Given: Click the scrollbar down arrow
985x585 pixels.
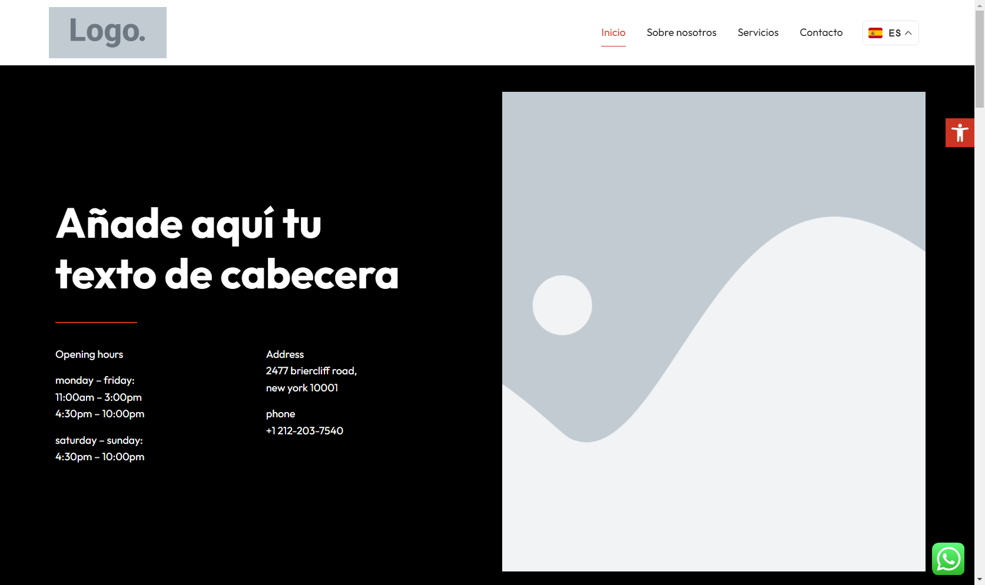Looking at the screenshot, I should [980, 580].
